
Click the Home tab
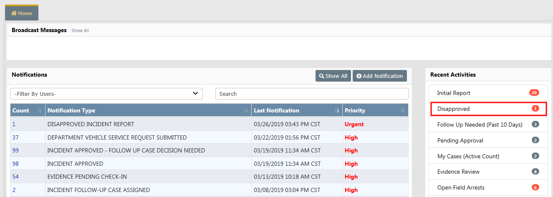coord(22,13)
